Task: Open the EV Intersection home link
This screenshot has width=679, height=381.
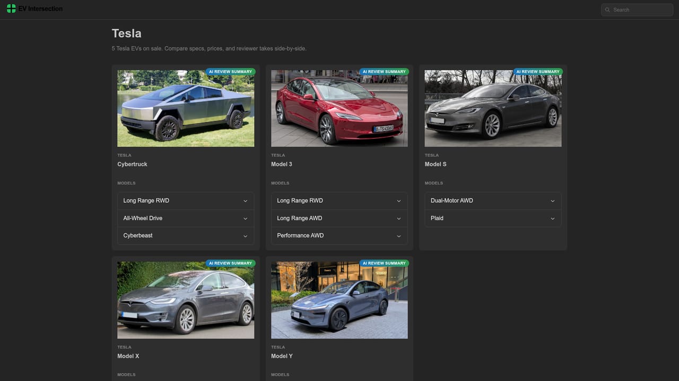Action: coord(34,8)
